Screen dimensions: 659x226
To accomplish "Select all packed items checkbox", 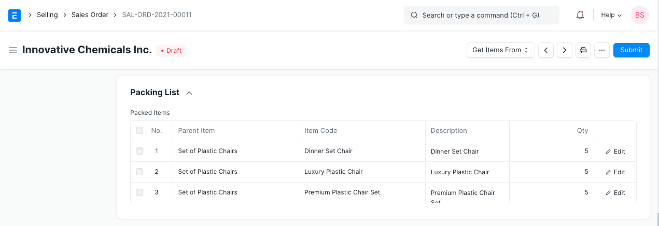I will (x=139, y=131).
